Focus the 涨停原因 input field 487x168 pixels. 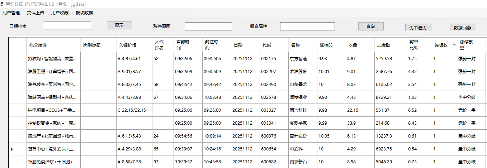208,27
